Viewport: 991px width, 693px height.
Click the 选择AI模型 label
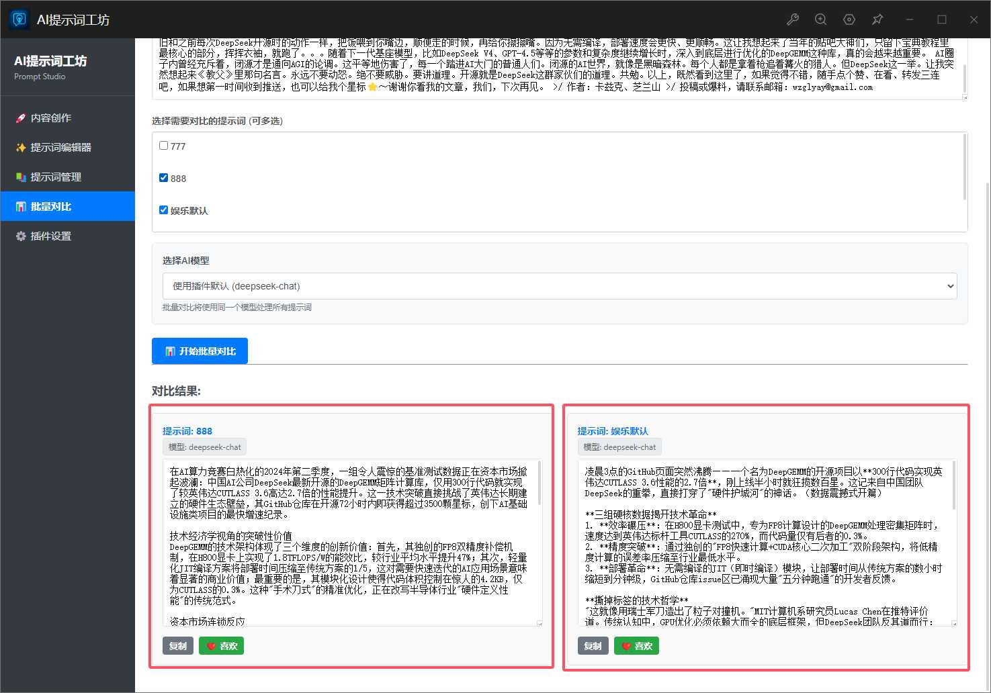click(x=186, y=261)
